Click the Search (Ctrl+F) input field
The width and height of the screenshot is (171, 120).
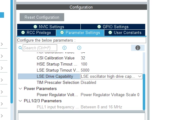click(x=40, y=48)
